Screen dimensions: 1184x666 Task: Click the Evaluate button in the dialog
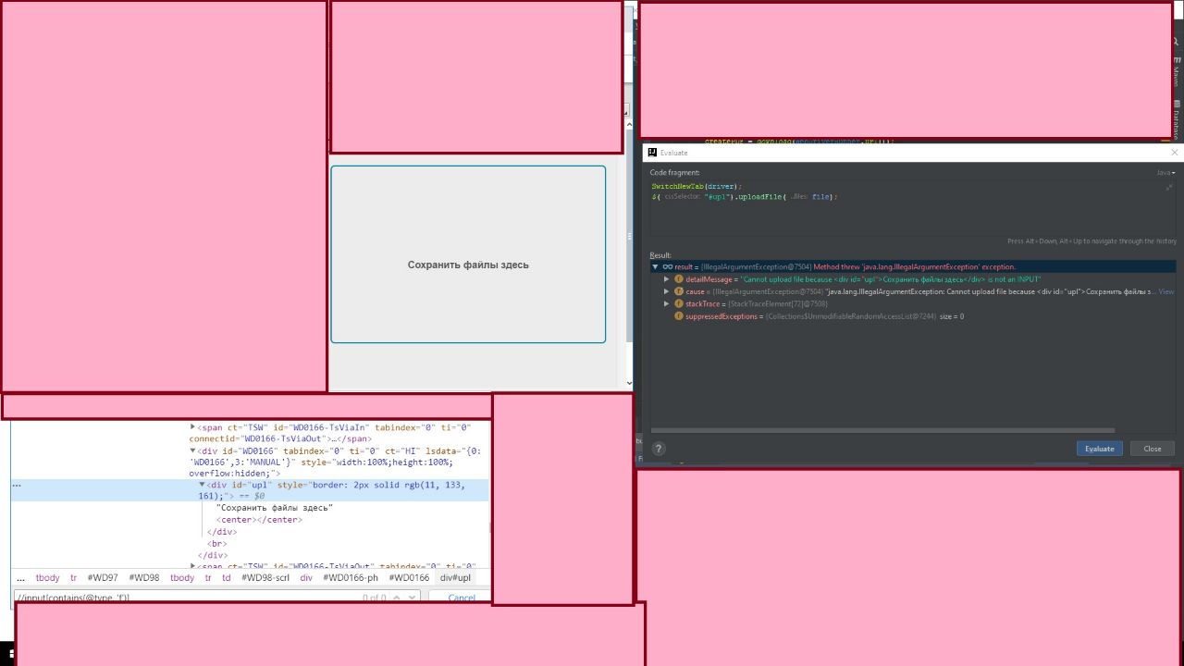(1099, 449)
